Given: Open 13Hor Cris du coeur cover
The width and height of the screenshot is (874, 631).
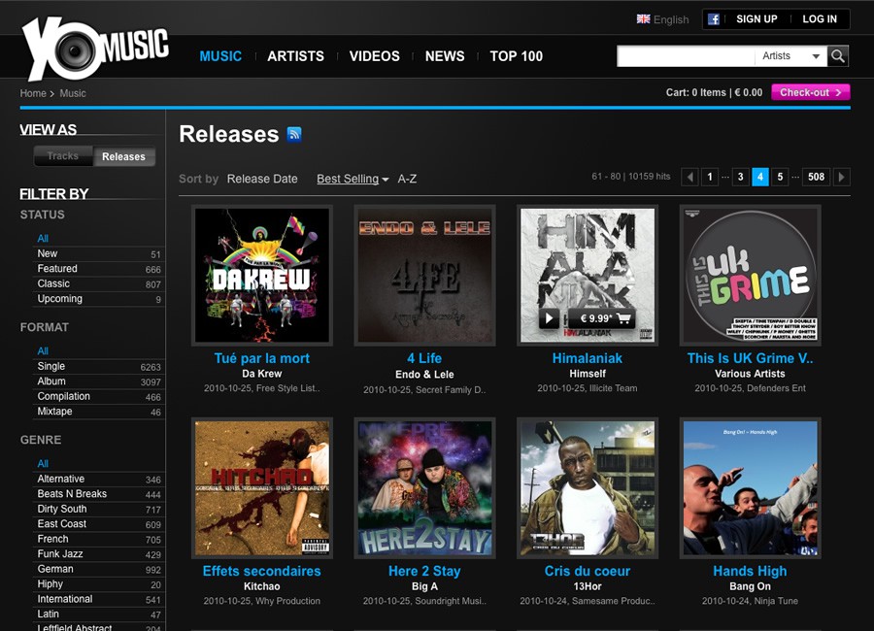Looking at the screenshot, I should coord(588,487).
